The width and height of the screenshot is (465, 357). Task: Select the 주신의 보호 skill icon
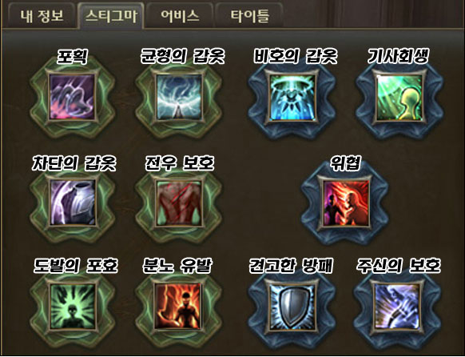coord(399,307)
